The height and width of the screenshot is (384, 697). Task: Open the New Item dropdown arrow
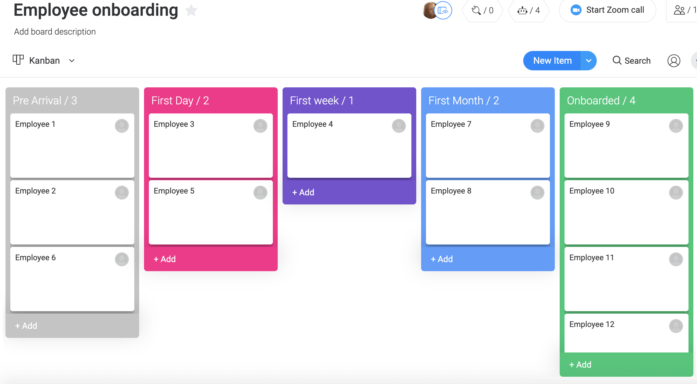589,61
